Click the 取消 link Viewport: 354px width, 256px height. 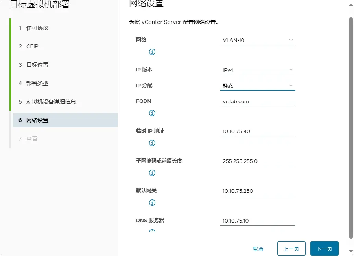[x=258, y=249]
